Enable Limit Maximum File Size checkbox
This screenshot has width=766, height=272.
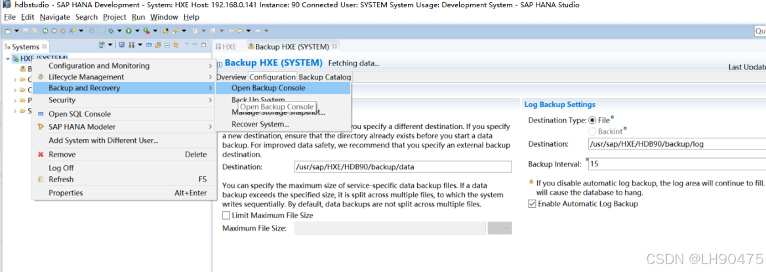(x=226, y=216)
